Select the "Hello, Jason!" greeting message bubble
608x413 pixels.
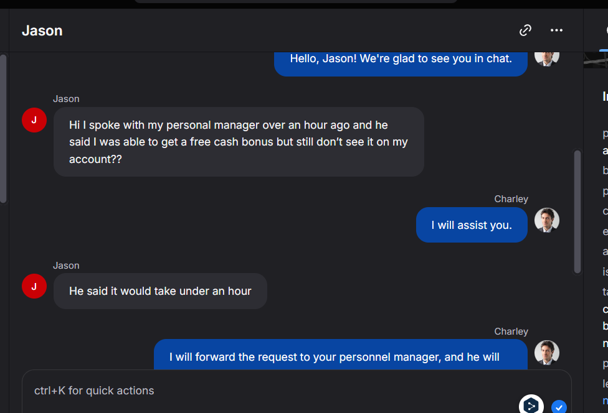[401, 60]
